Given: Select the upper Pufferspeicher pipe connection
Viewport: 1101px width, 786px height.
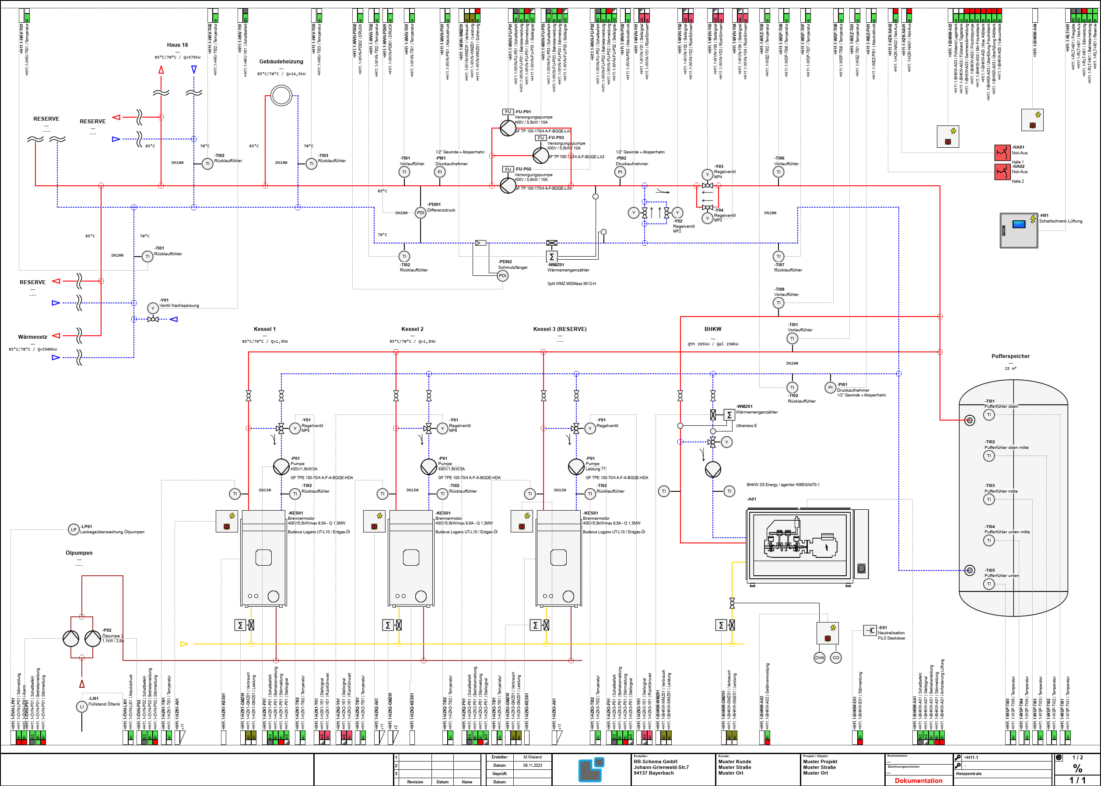Looking at the screenshot, I should pos(969,420).
